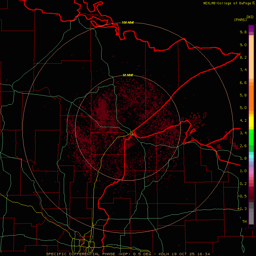
Task: Click the 1.8 scale value
Action: click(243, 158)
